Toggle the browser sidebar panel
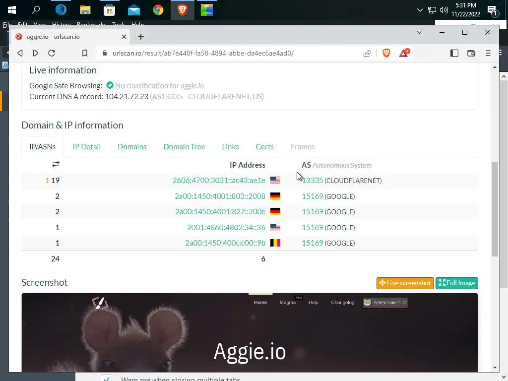This screenshot has height=381, width=508. (454, 53)
